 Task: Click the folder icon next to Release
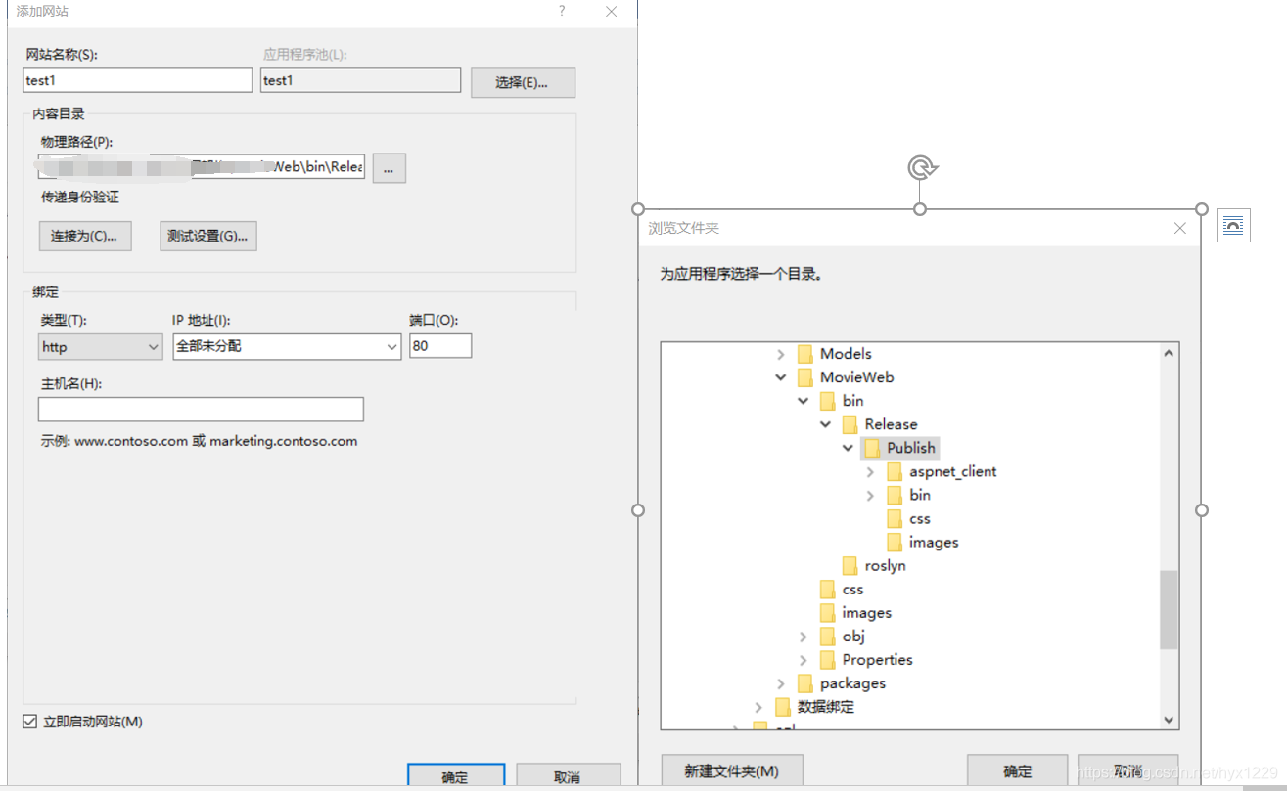(x=850, y=424)
